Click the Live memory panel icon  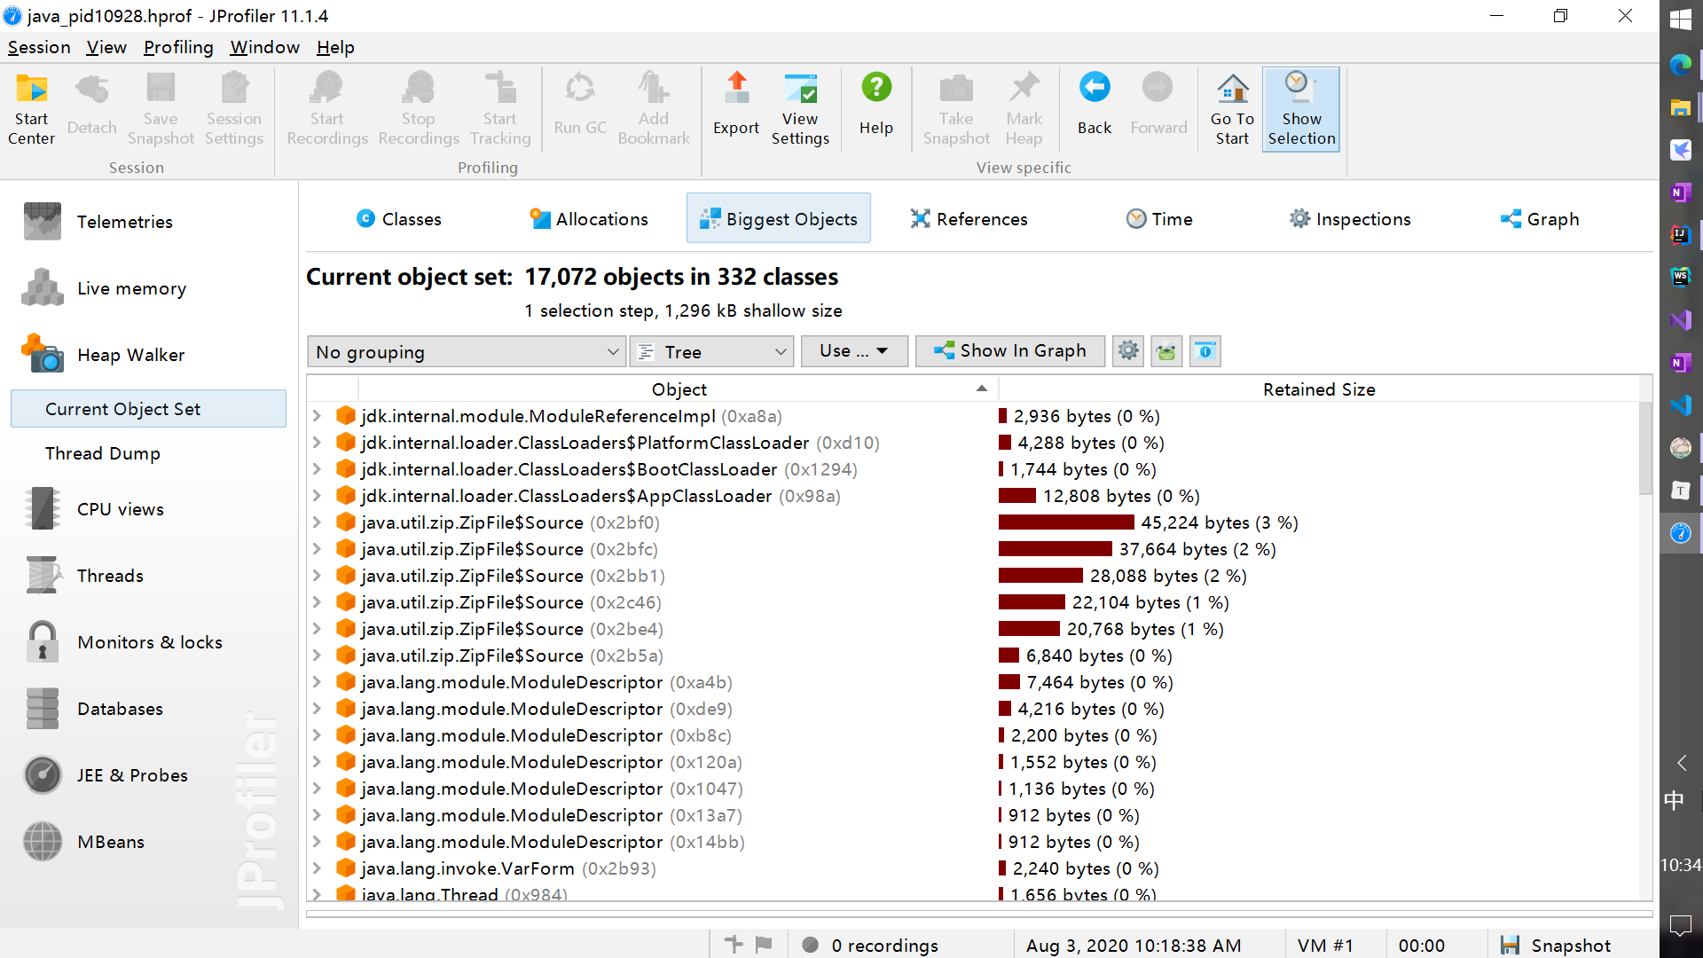tap(40, 287)
